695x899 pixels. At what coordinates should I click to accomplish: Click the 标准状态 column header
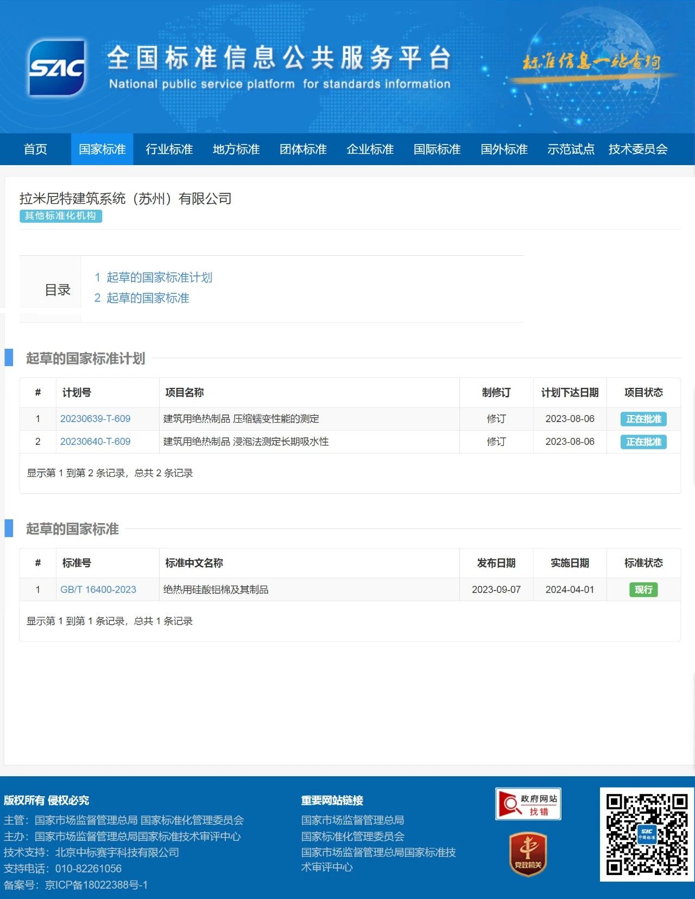pos(643,563)
